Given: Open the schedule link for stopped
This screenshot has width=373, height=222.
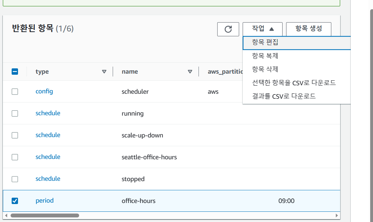Looking at the screenshot, I should coord(48,179).
